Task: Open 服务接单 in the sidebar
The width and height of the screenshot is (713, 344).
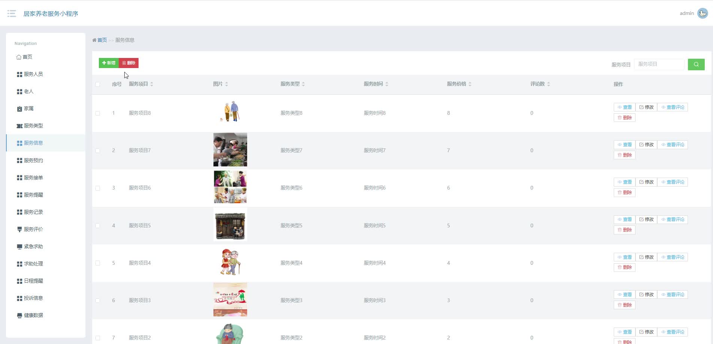Action: coord(46,178)
